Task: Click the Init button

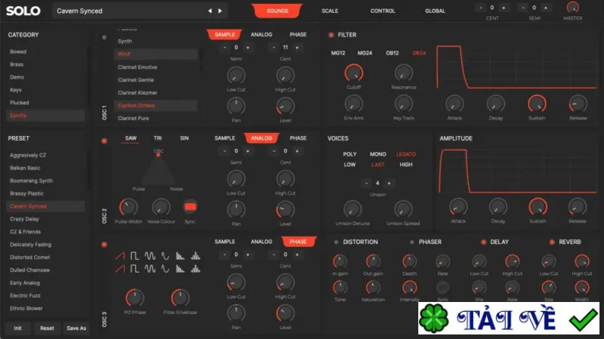Action: click(17, 328)
